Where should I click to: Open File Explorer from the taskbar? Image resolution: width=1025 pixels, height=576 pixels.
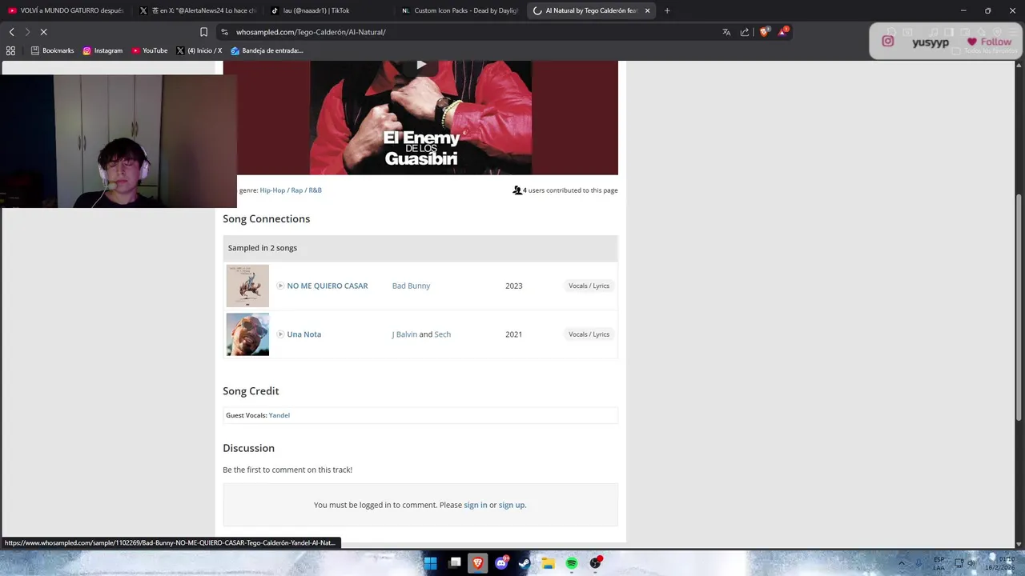(x=548, y=563)
